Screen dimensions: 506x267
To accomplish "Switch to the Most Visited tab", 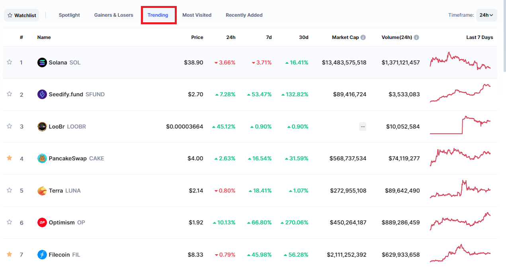I will point(197,15).
